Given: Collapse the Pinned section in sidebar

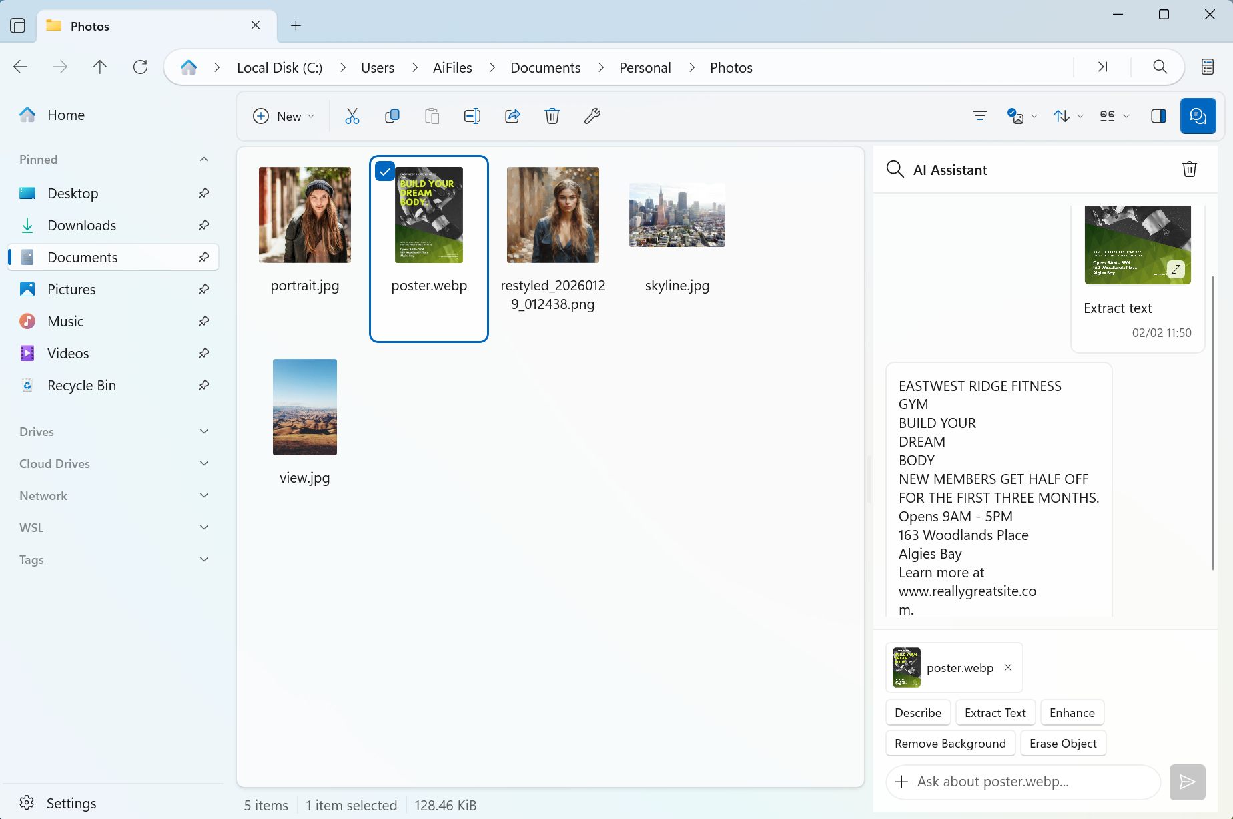Looking at the screenshot, I should point(203,159).
